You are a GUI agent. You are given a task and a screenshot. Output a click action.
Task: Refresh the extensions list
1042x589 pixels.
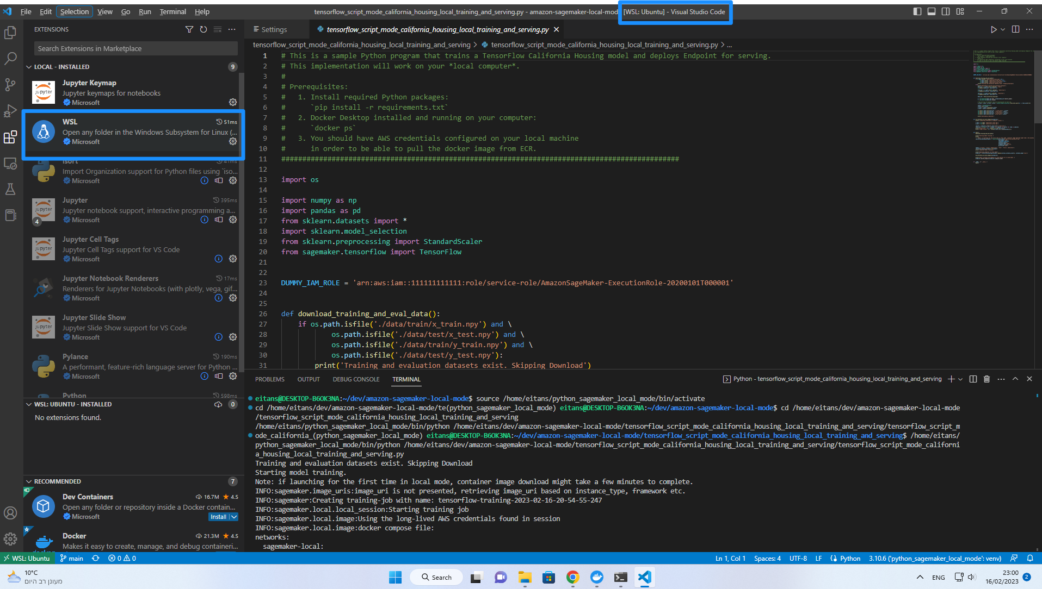coord(204,29)
